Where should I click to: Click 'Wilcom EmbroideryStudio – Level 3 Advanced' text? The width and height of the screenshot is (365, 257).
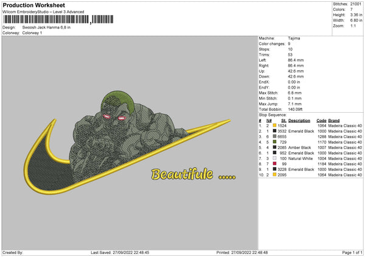[x=43, y=12]
